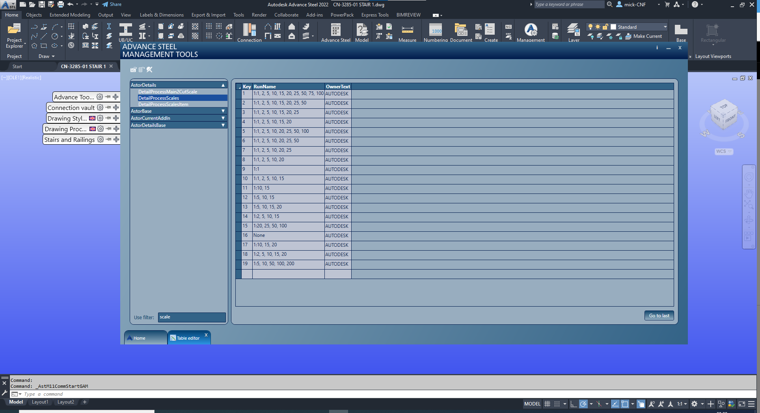Click the tools wrench icon in Management Tools
Viewport: 760px width, 413px height.
click(149, 70)
